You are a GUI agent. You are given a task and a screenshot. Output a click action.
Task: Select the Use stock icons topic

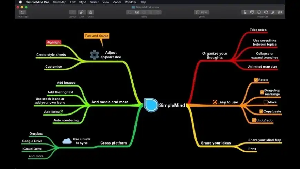[x=50, y=101]
